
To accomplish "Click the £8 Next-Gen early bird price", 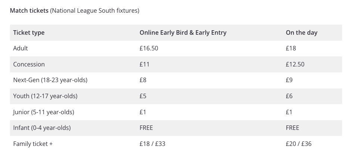I will (x=143, y=80).
